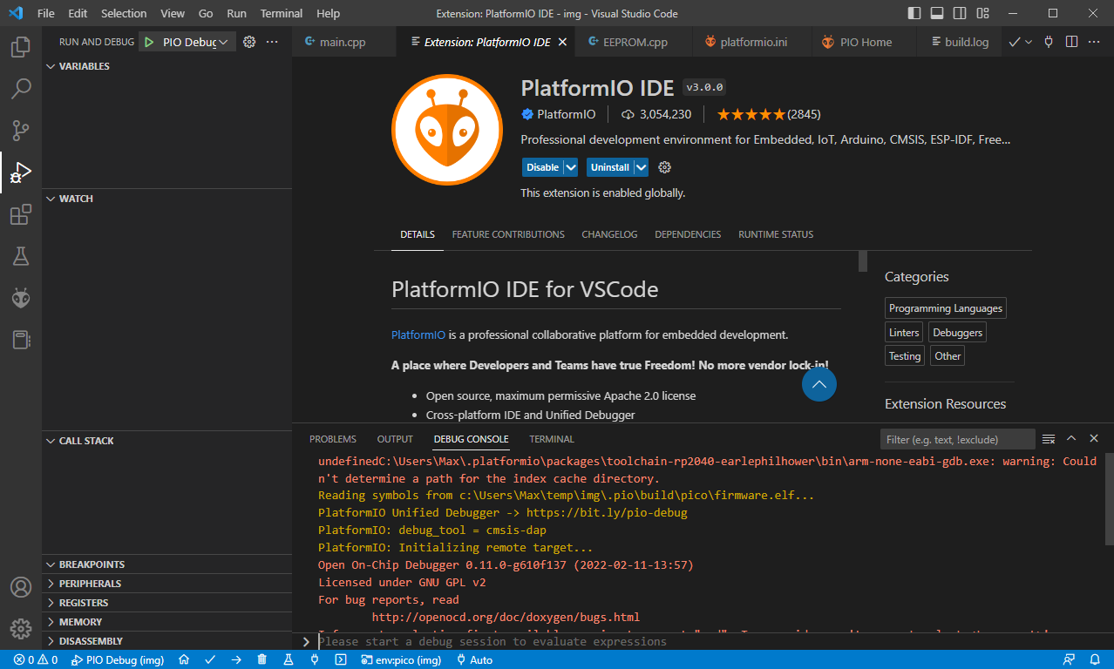Switch to the PROBLEMS panel tab
The image size is (1114, 669).
click(333, 439)
